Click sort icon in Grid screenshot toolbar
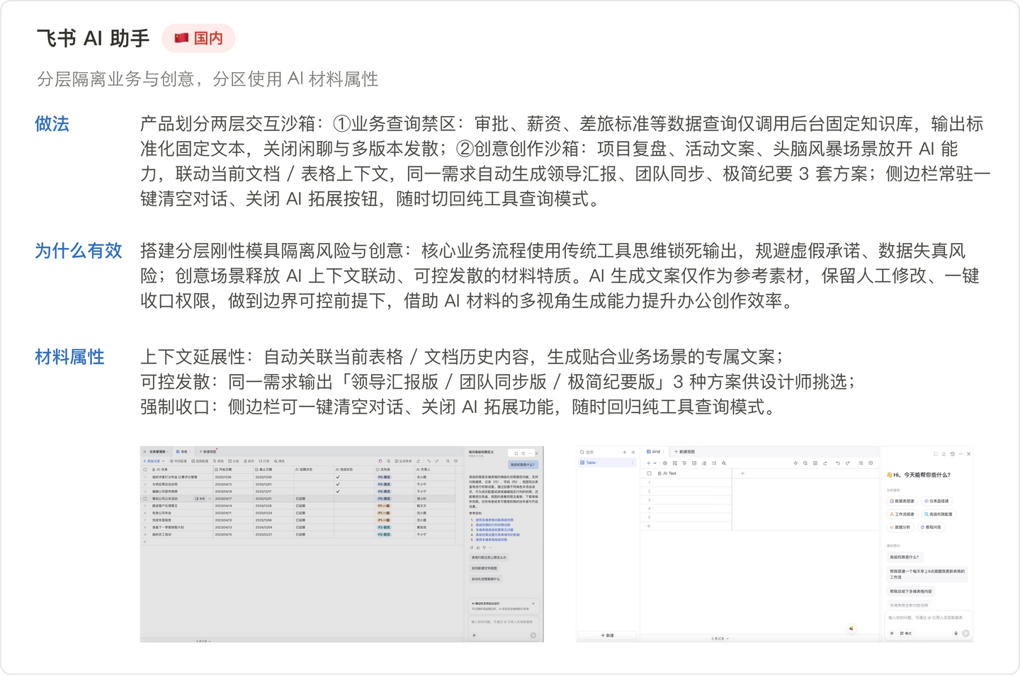1020x675 pixels. pyautogui.click(x=704, y=463)
